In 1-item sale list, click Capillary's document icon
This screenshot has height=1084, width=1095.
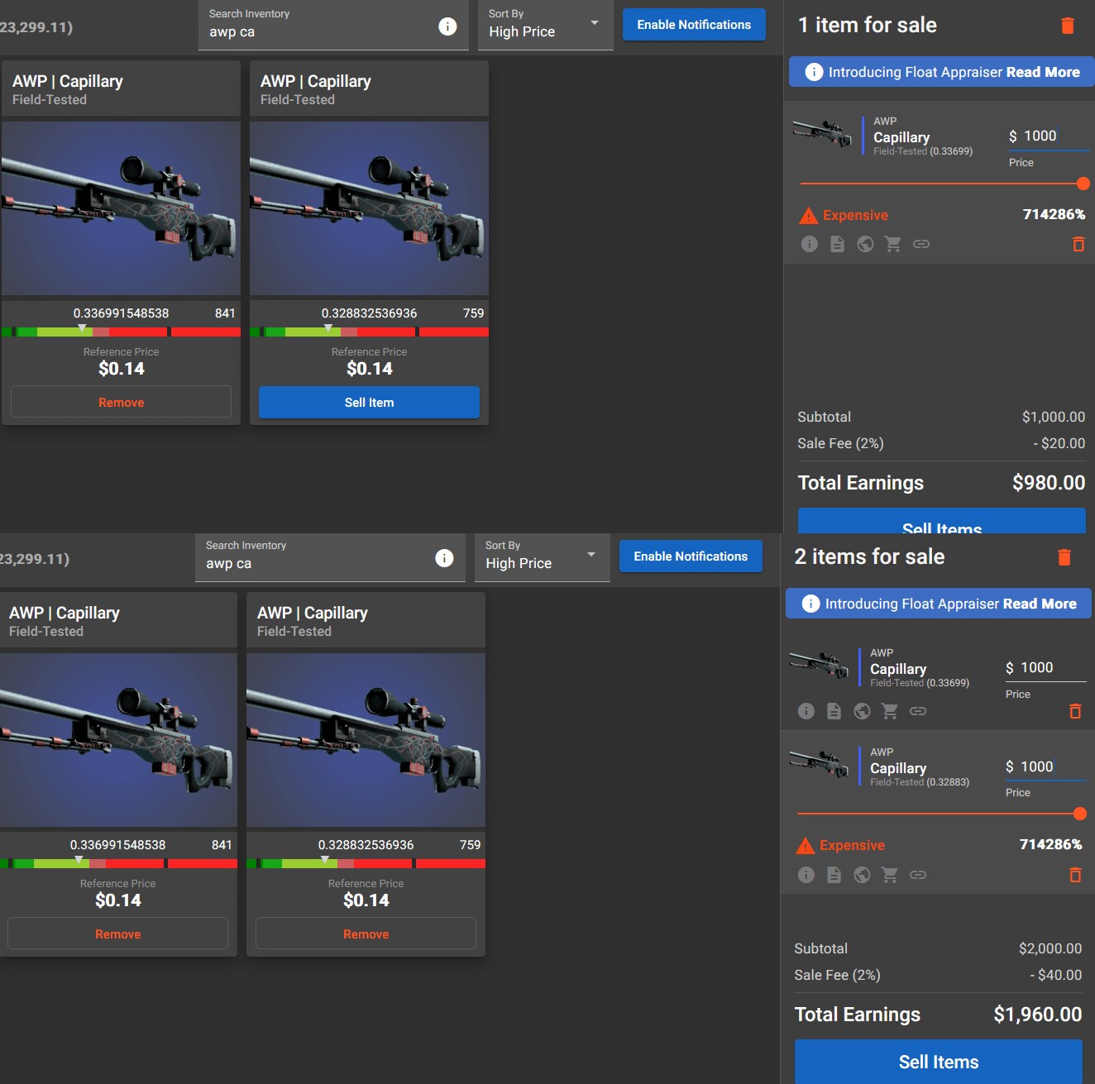[x=838, y=244]
